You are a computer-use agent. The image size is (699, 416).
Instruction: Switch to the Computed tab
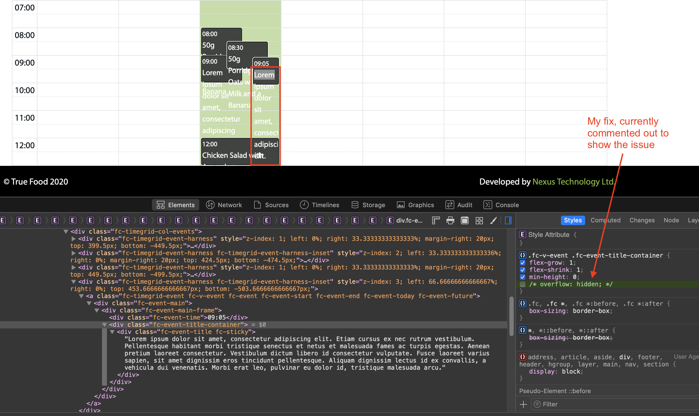click(605, 220)
